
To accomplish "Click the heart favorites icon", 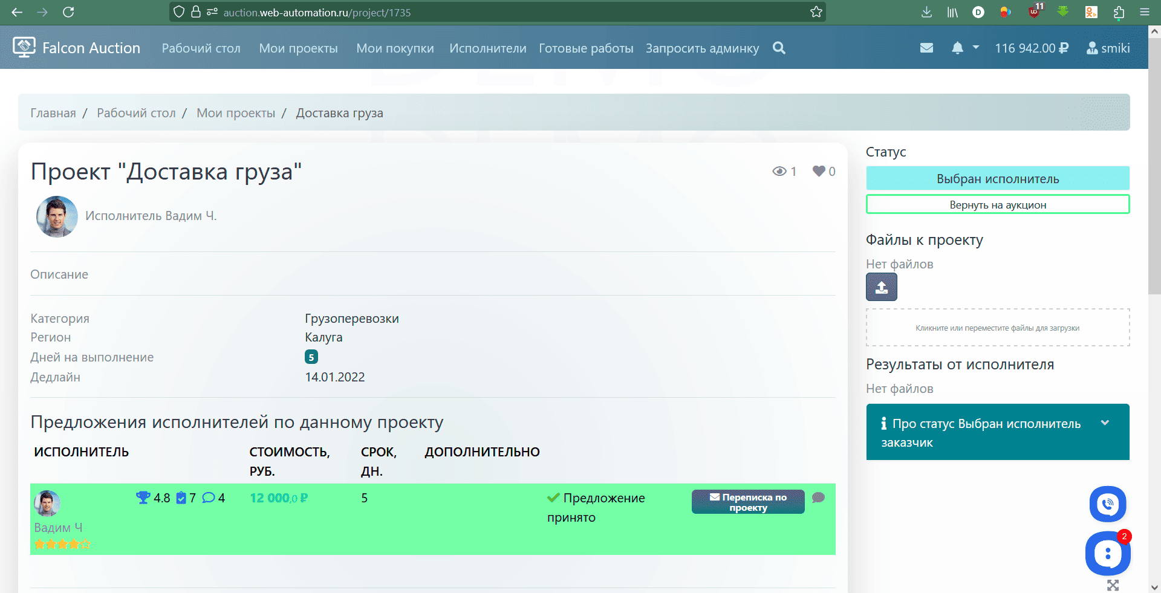I will [819, 171].
